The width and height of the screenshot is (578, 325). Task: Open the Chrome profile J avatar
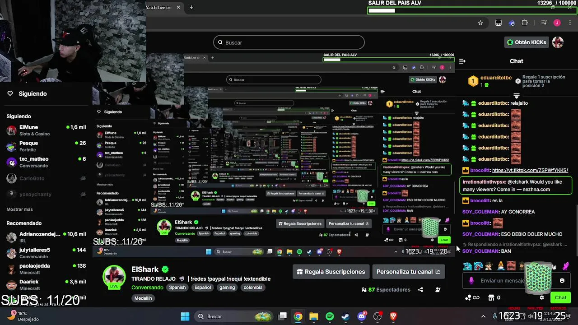(557, 23)
